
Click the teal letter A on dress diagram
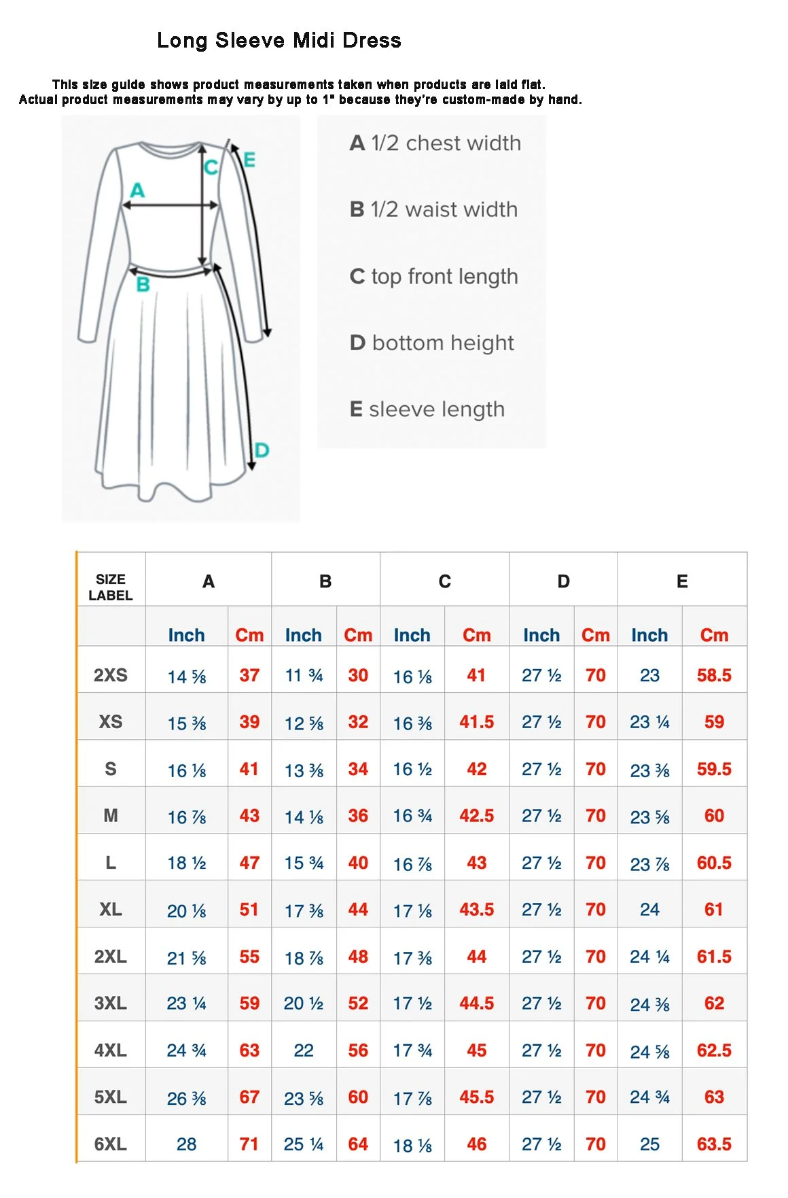pos(137,190)
